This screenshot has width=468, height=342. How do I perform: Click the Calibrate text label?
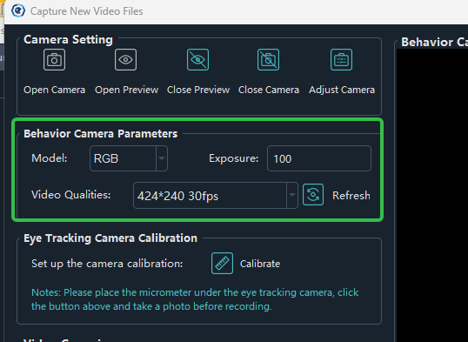click(260, 264)
